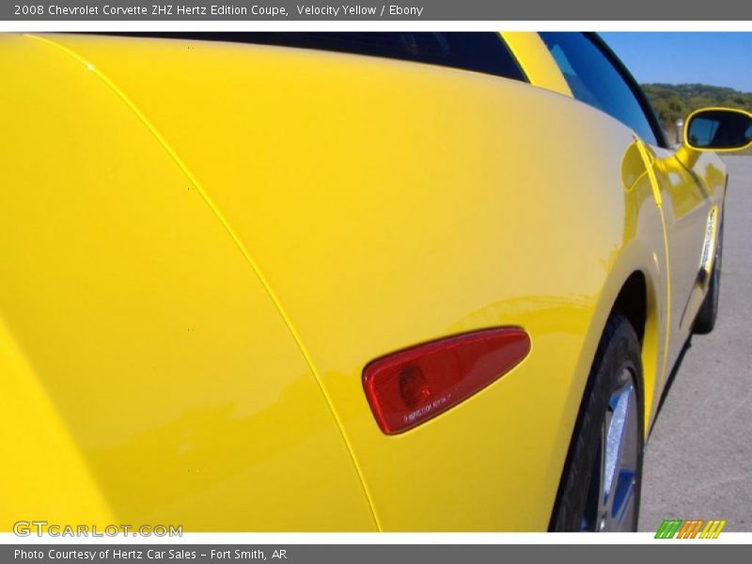Viewport: 752px width, 564px height.
Task: Click the 'Photo Courtesy of Hertz Car Sales - Fort Smith, AR' caption
Action: pyautogui.click(x=150, y=555)
